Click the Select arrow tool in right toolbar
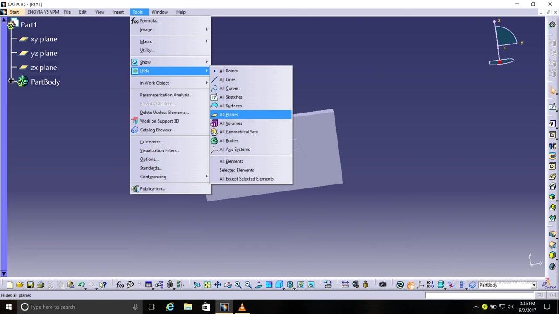Image resolution: width=559 pixels, height=314 pixels. point(552,90)
